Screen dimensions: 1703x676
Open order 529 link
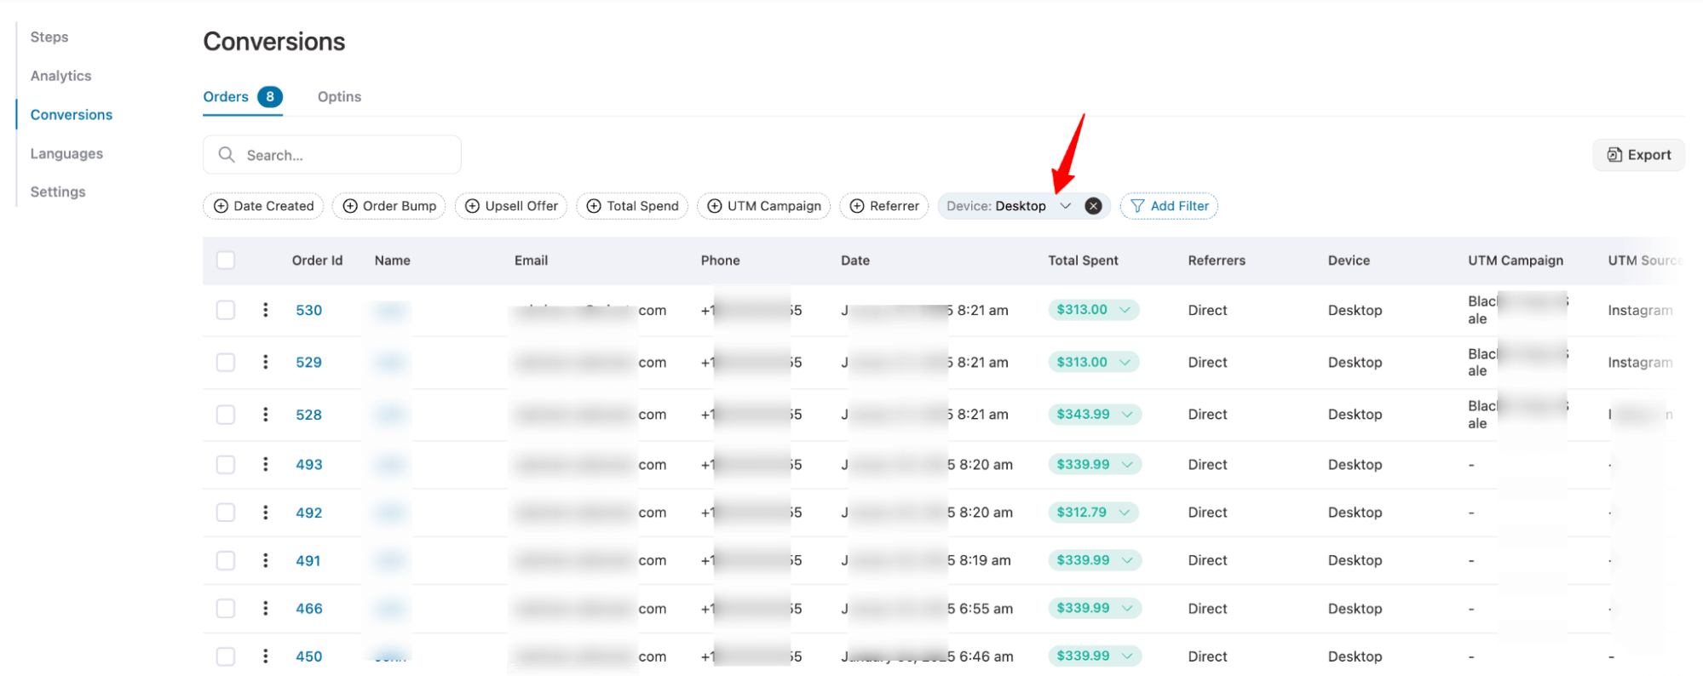tap(308, 362)
